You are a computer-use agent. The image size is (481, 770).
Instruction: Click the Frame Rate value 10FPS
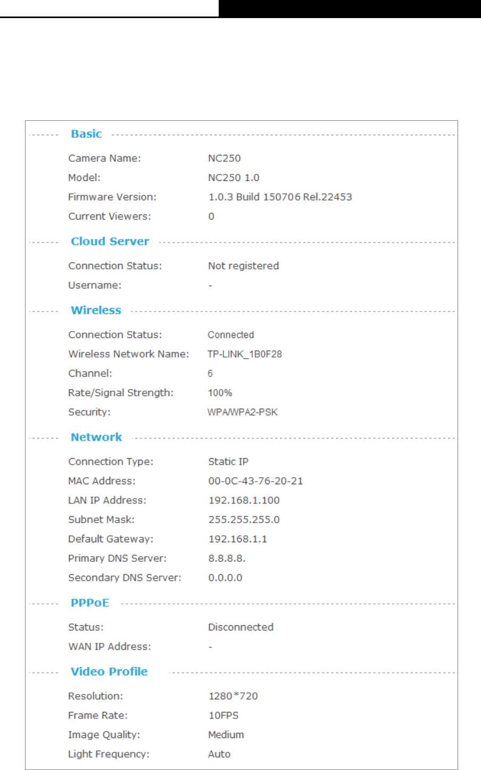pos(223,716)
